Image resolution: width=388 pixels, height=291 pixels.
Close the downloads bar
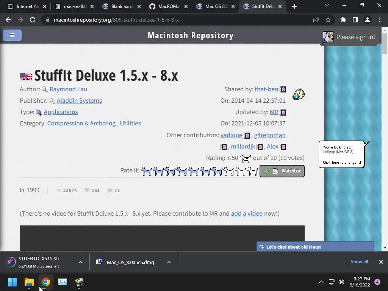(x=381, y=262)
